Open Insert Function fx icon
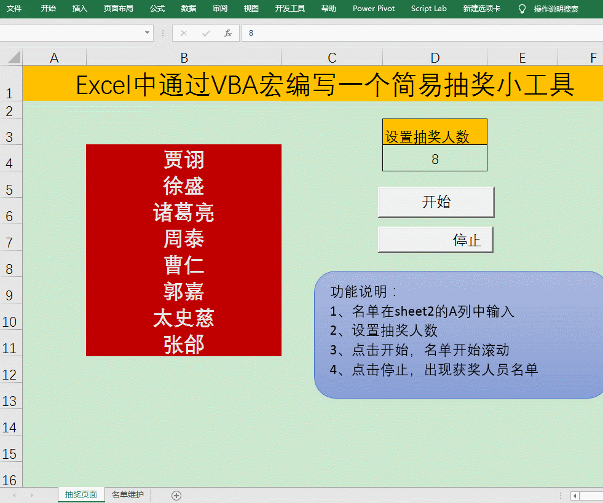Image resolution: width=603 pixels, height=503 pixels. (228, 33)
